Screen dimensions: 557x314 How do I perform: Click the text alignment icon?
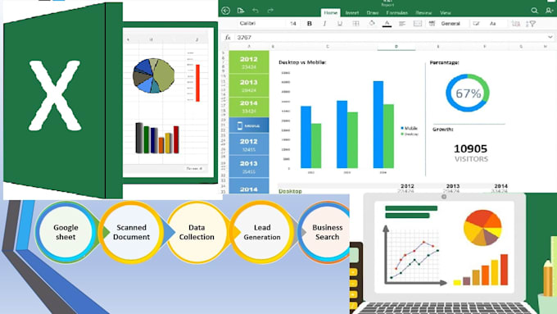402,24
